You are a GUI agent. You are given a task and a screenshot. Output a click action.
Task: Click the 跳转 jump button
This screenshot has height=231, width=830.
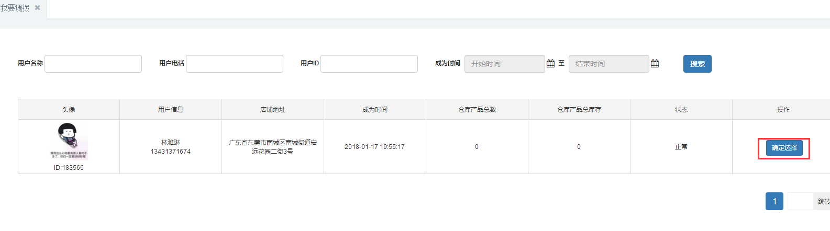(823, 201)
